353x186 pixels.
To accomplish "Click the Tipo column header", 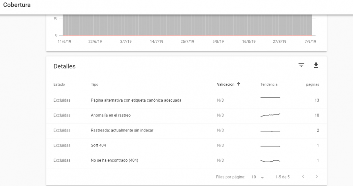I will pos(95,84).
